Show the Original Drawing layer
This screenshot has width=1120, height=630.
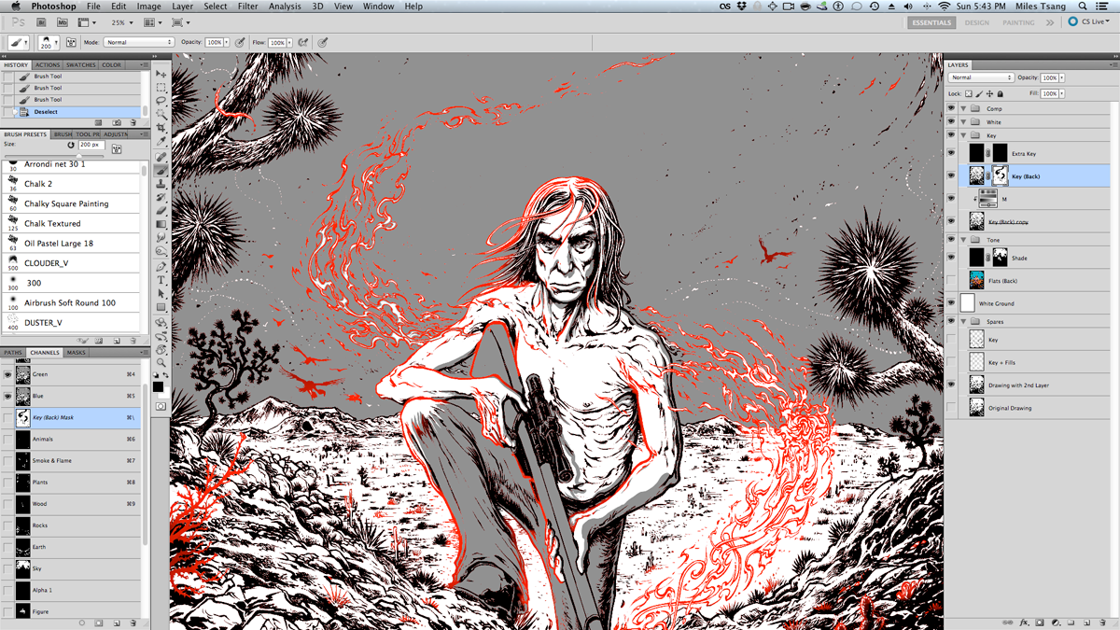tap(951, 408)
